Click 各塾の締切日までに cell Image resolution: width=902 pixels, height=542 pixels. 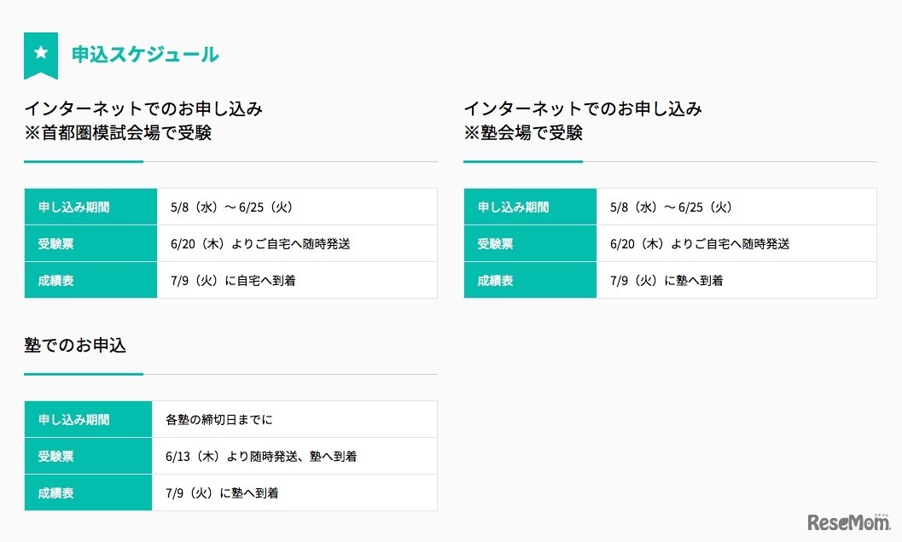point(219,419)
